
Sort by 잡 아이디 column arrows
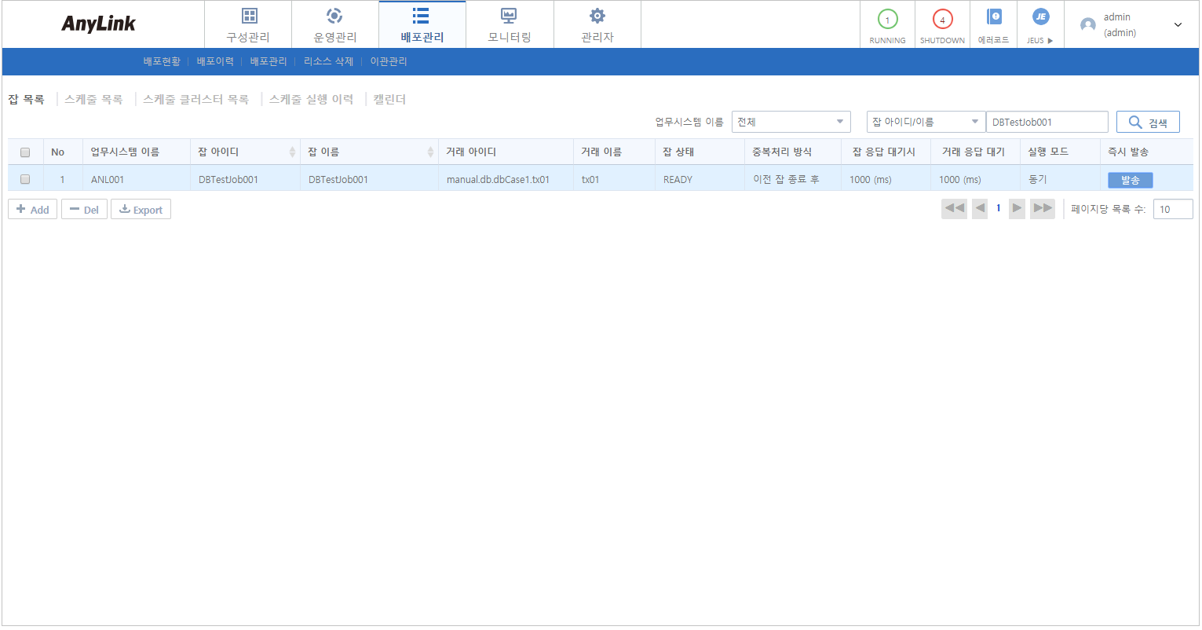[x=292, y=152]
